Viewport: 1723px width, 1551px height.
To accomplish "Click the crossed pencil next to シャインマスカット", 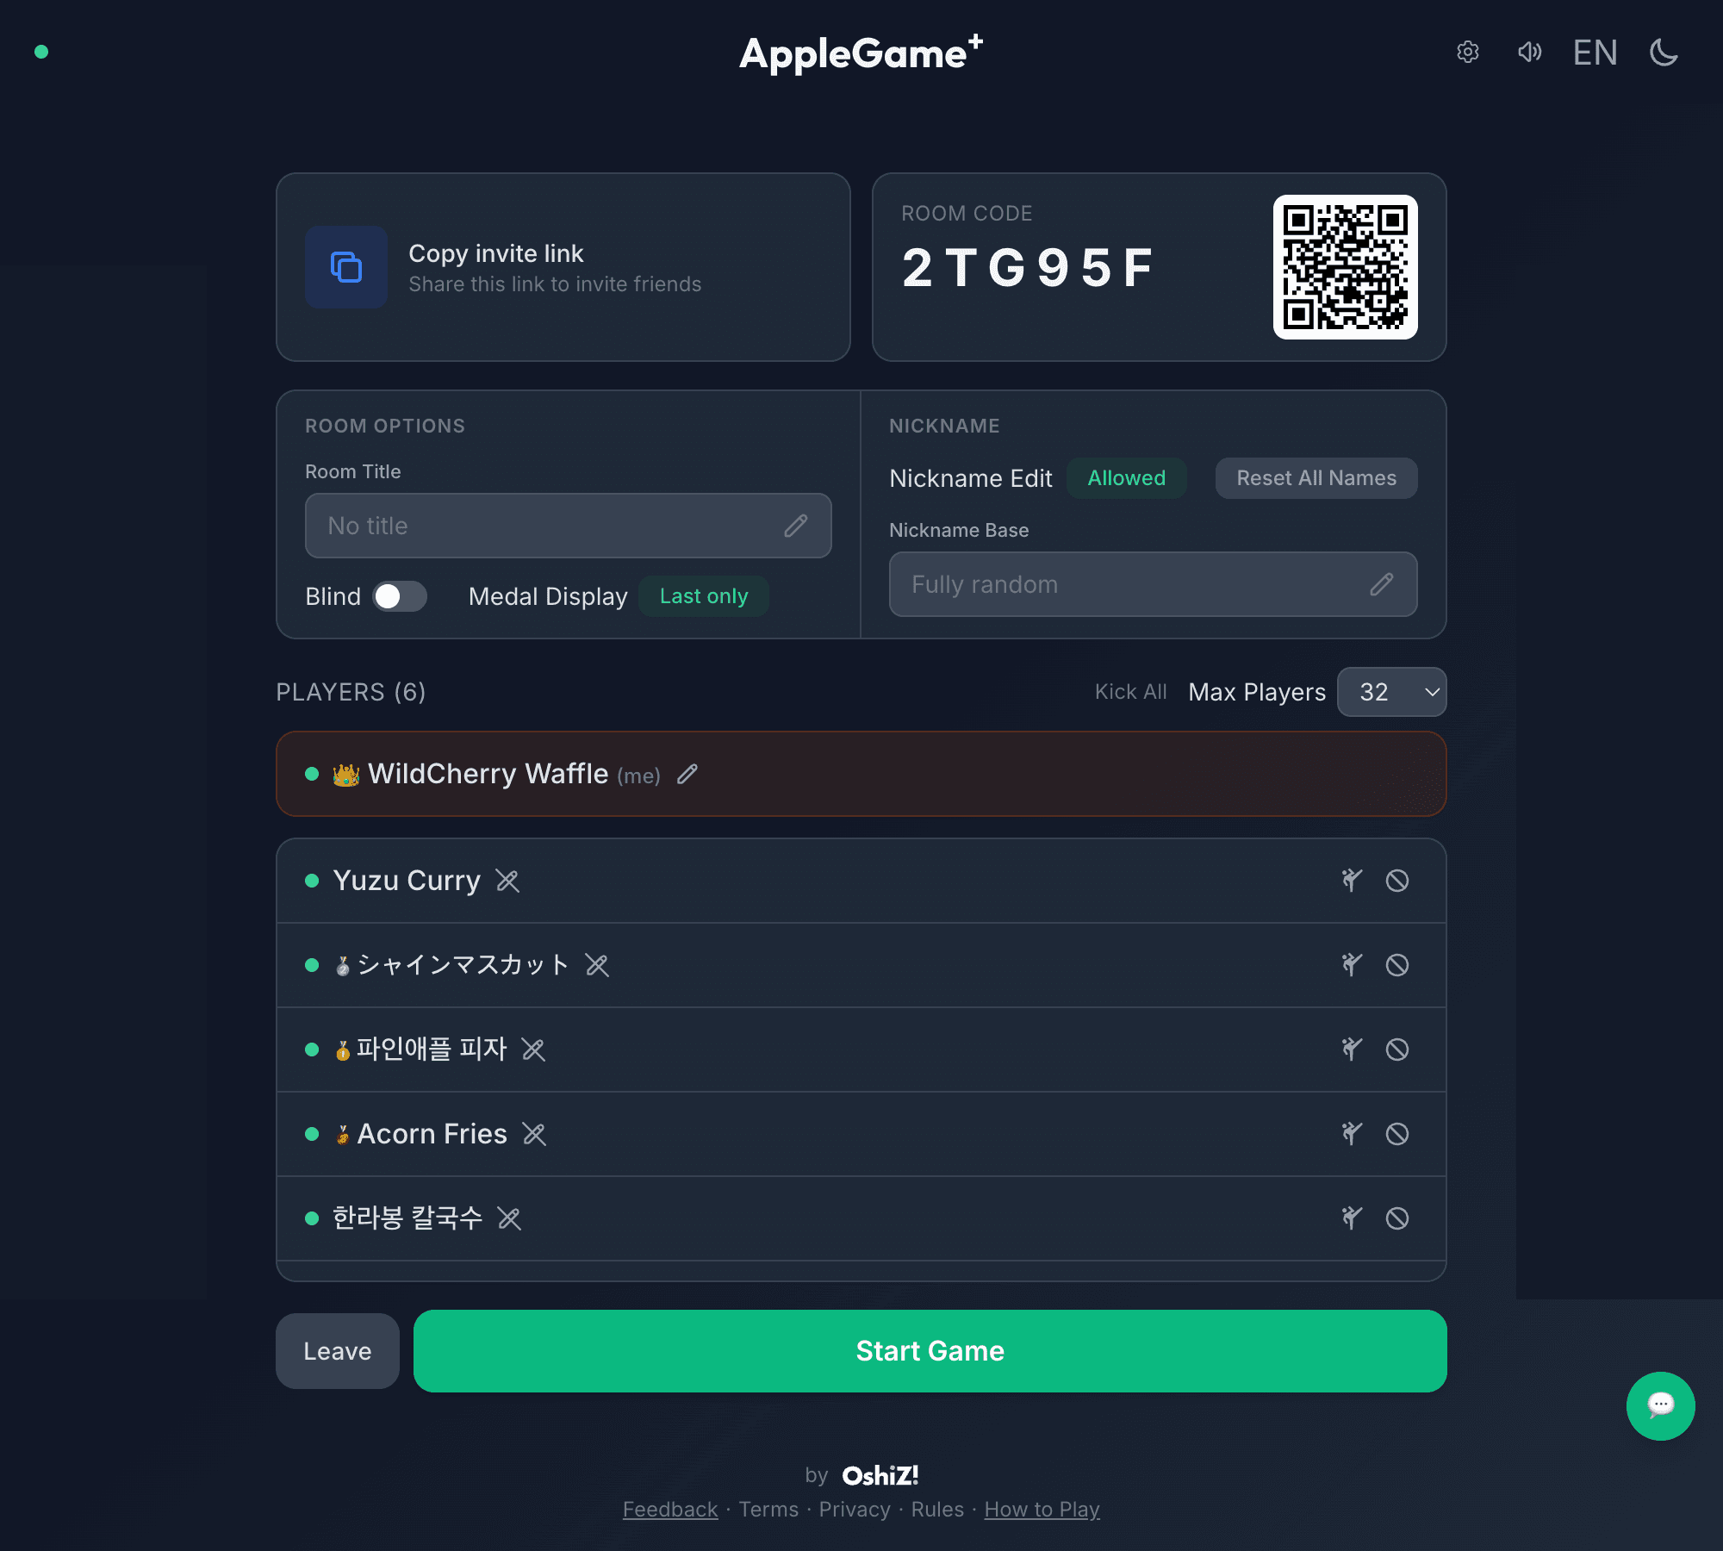I will click(597, 965).
